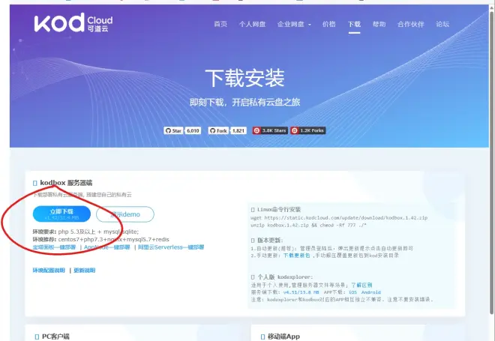Click 即刻下载，开启私有云盘之旅 subtitle

coord(244,102)
